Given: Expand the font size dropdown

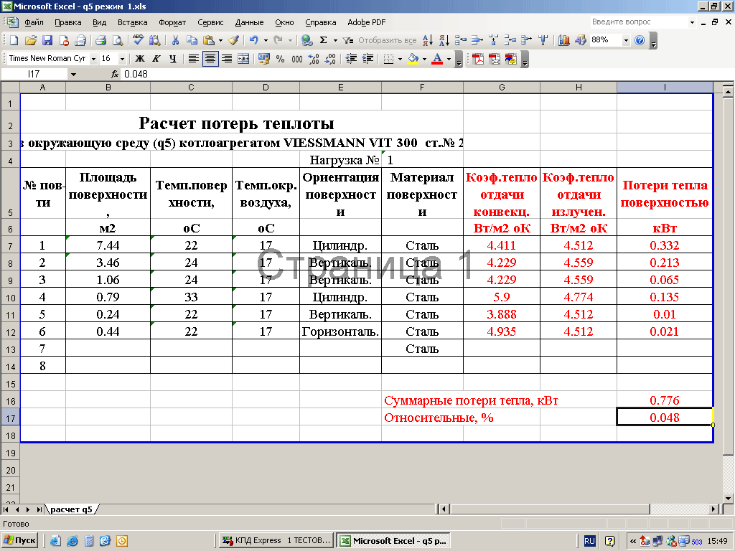Looking at the screenshot, I should click(x=122, y=59).
